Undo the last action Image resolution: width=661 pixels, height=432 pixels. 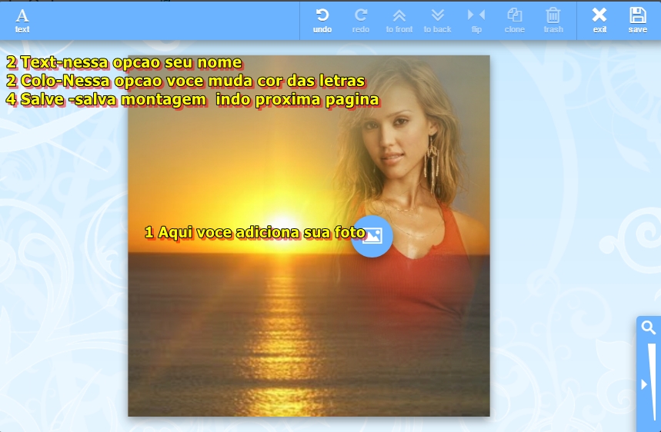click(x=322, y=20)
